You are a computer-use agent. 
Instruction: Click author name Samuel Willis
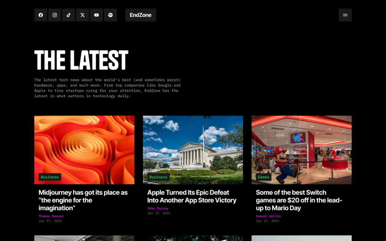[269, 216]
